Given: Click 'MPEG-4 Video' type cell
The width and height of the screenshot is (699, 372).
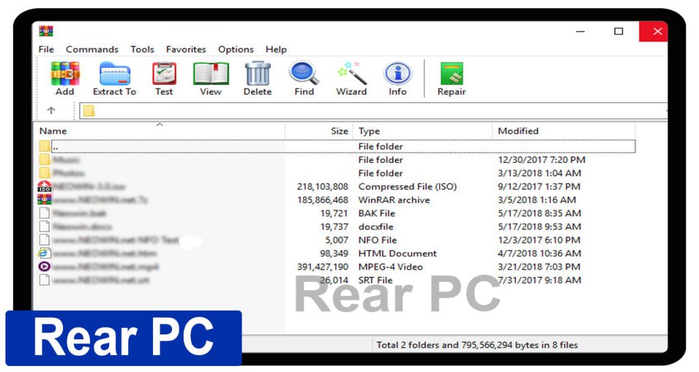Looking at the screenshot, I should point(390,266).
